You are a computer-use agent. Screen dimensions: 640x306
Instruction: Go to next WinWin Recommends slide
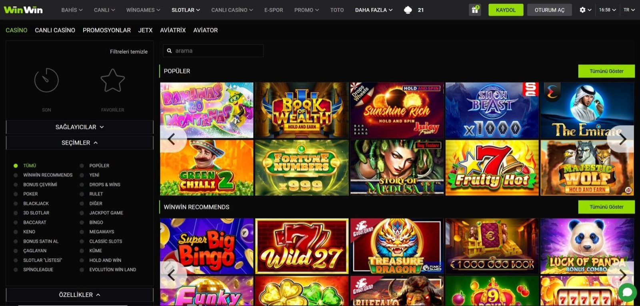(622, 275)
